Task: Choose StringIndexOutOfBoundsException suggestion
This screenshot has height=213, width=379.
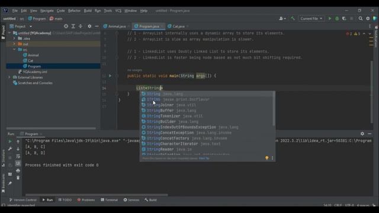Action: pyautogui.click(x=207, y=127)
